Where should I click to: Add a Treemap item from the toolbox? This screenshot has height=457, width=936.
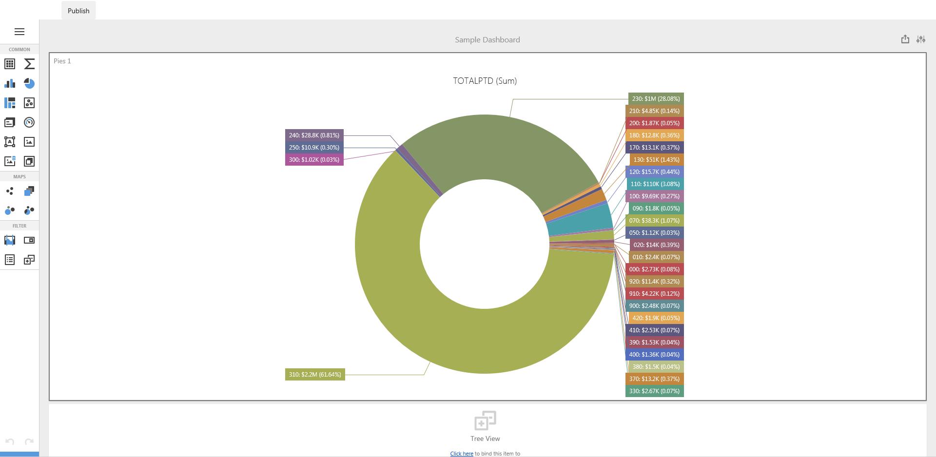(x=10, y=103)
